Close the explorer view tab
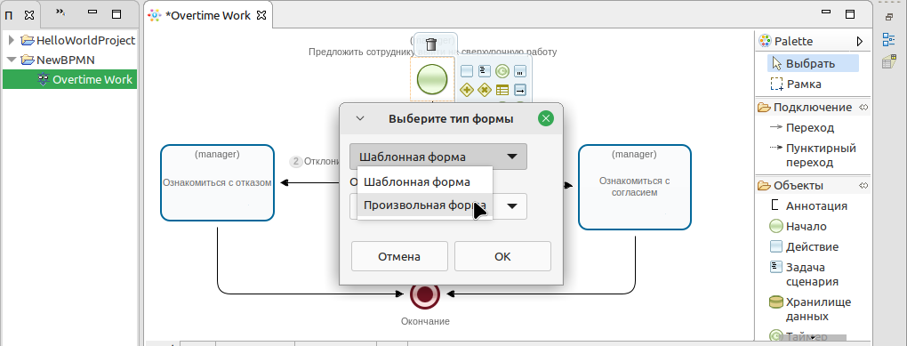The height and width of the screenshot is (346, 907). (x=29, y=16)
